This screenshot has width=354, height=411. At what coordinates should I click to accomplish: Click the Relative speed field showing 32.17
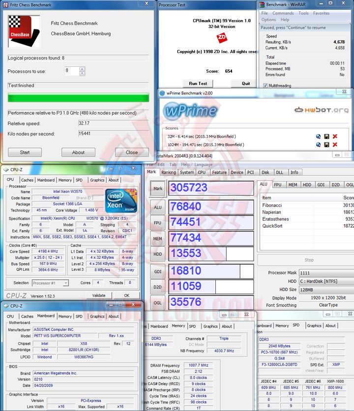click(x=113, y=123)
